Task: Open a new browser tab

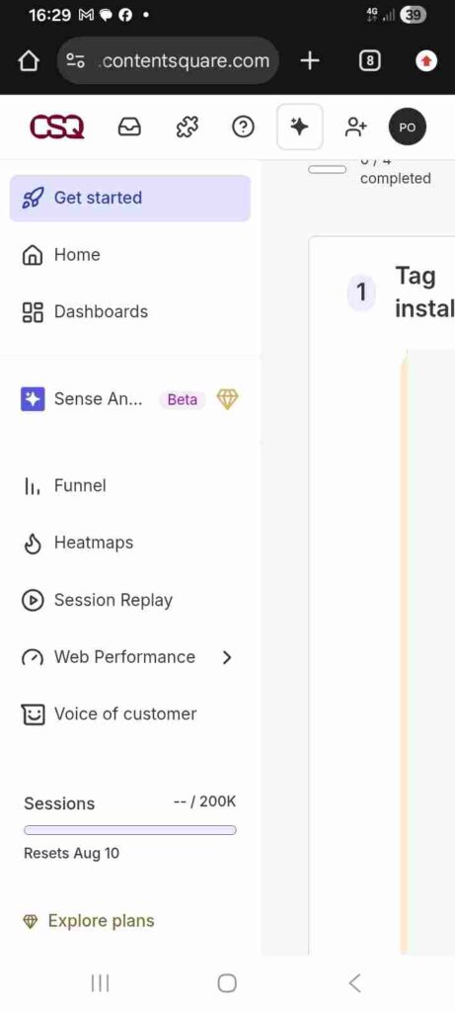Action: pyautogui.click(x=310, y=61)
